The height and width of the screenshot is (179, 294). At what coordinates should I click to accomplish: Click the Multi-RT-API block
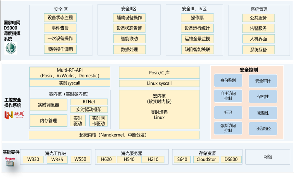(x=70, y=73)
